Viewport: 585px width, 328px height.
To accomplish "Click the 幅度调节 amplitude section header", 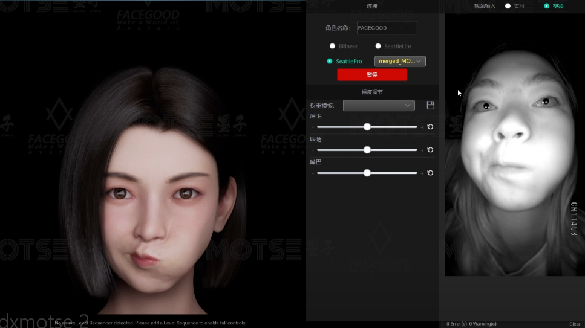I will click(372, 92).
